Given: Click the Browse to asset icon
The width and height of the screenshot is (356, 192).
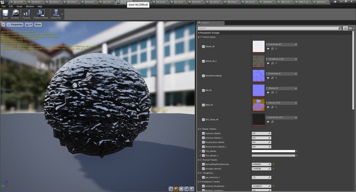Looking at the screenshot, I should point(15,14).
